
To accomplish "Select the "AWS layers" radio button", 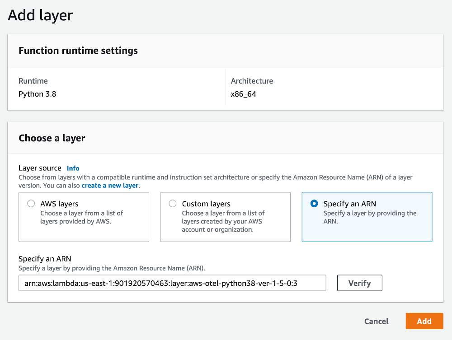I will tap(31, 204).
